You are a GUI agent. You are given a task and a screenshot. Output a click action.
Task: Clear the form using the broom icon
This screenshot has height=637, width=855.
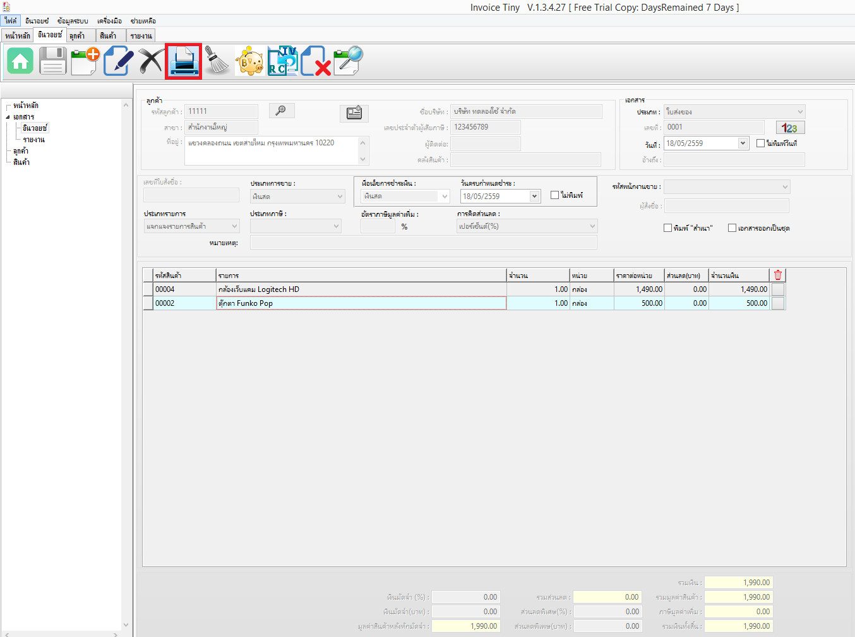(217, 61)
